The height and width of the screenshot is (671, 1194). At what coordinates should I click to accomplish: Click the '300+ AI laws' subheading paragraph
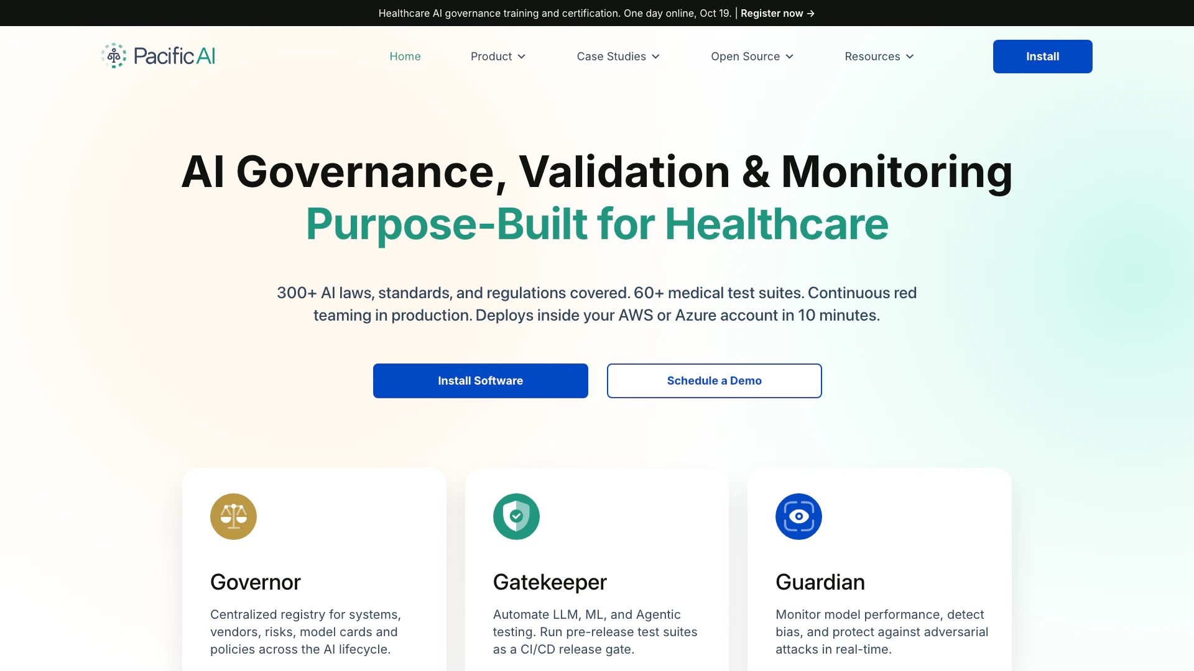597,304
